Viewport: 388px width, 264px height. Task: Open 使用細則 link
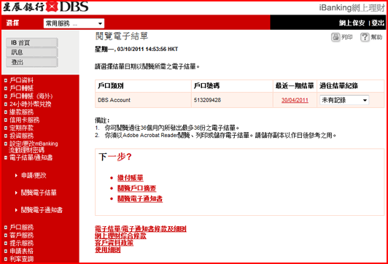108,249
